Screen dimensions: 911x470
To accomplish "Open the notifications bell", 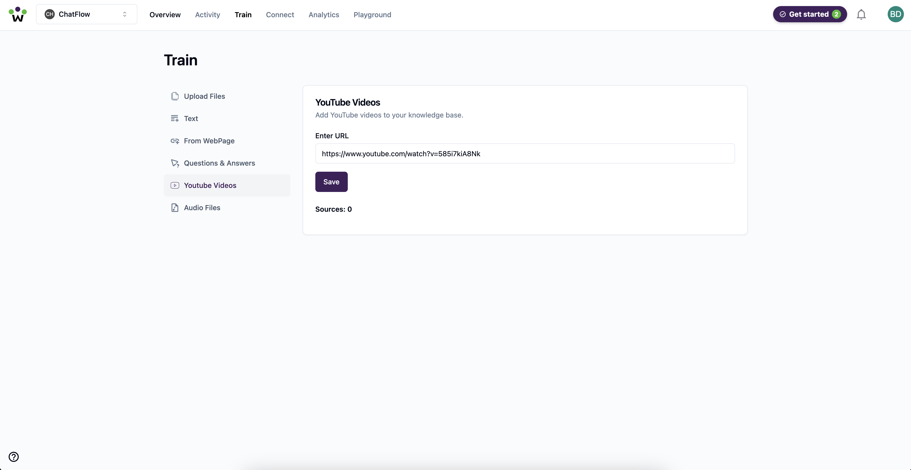I will pos(861,14).
